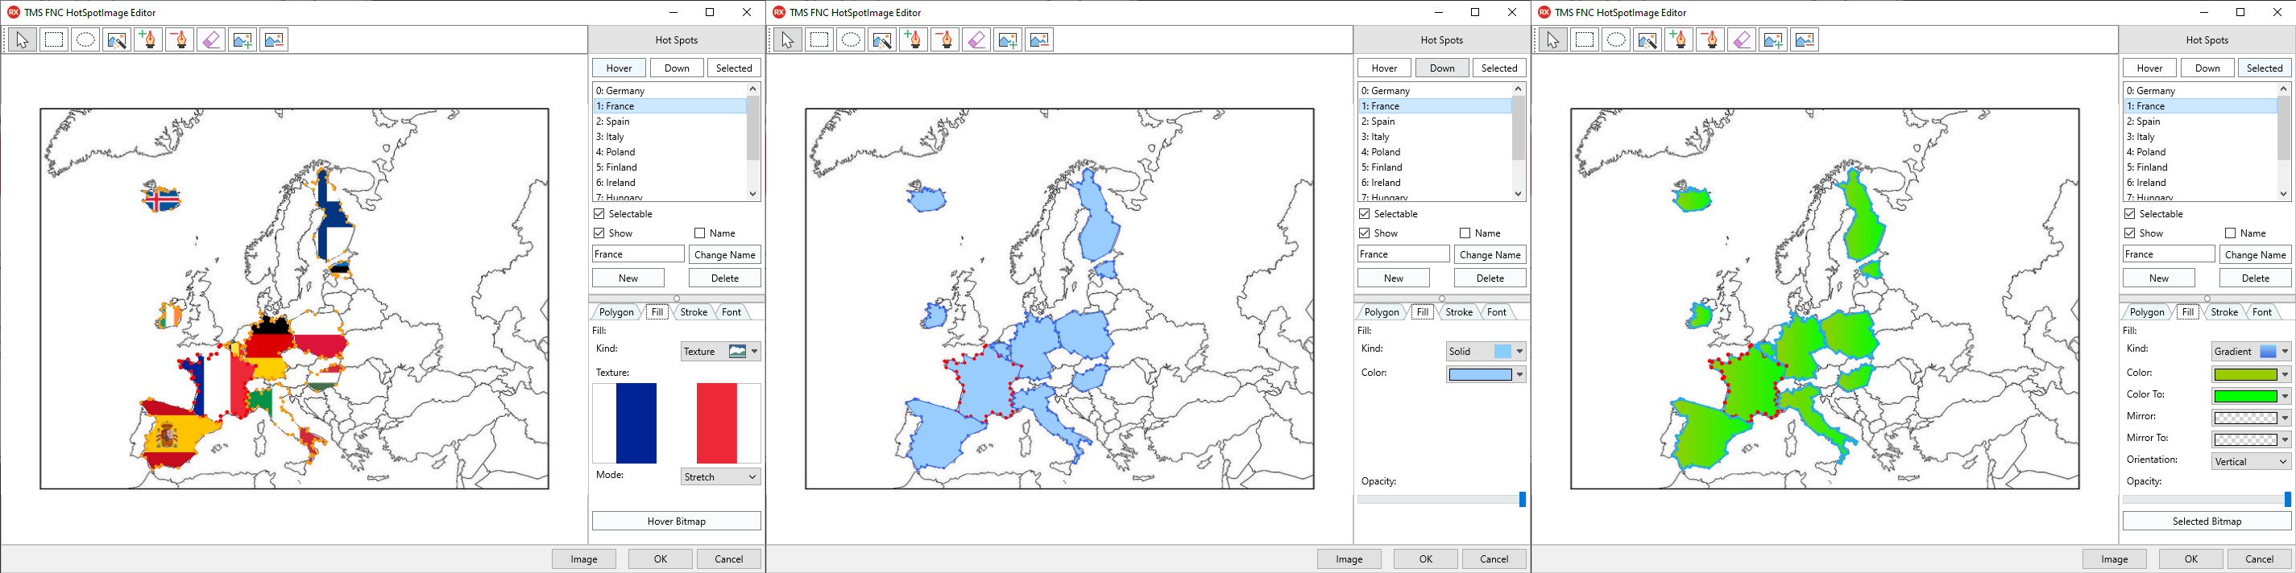Choose remove-point pen tool in middle editor window
Screen dimensions: 2296x573
[946, 40]
